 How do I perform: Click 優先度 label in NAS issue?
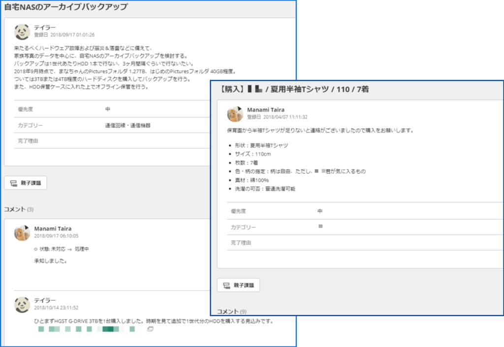click(26, 109)
